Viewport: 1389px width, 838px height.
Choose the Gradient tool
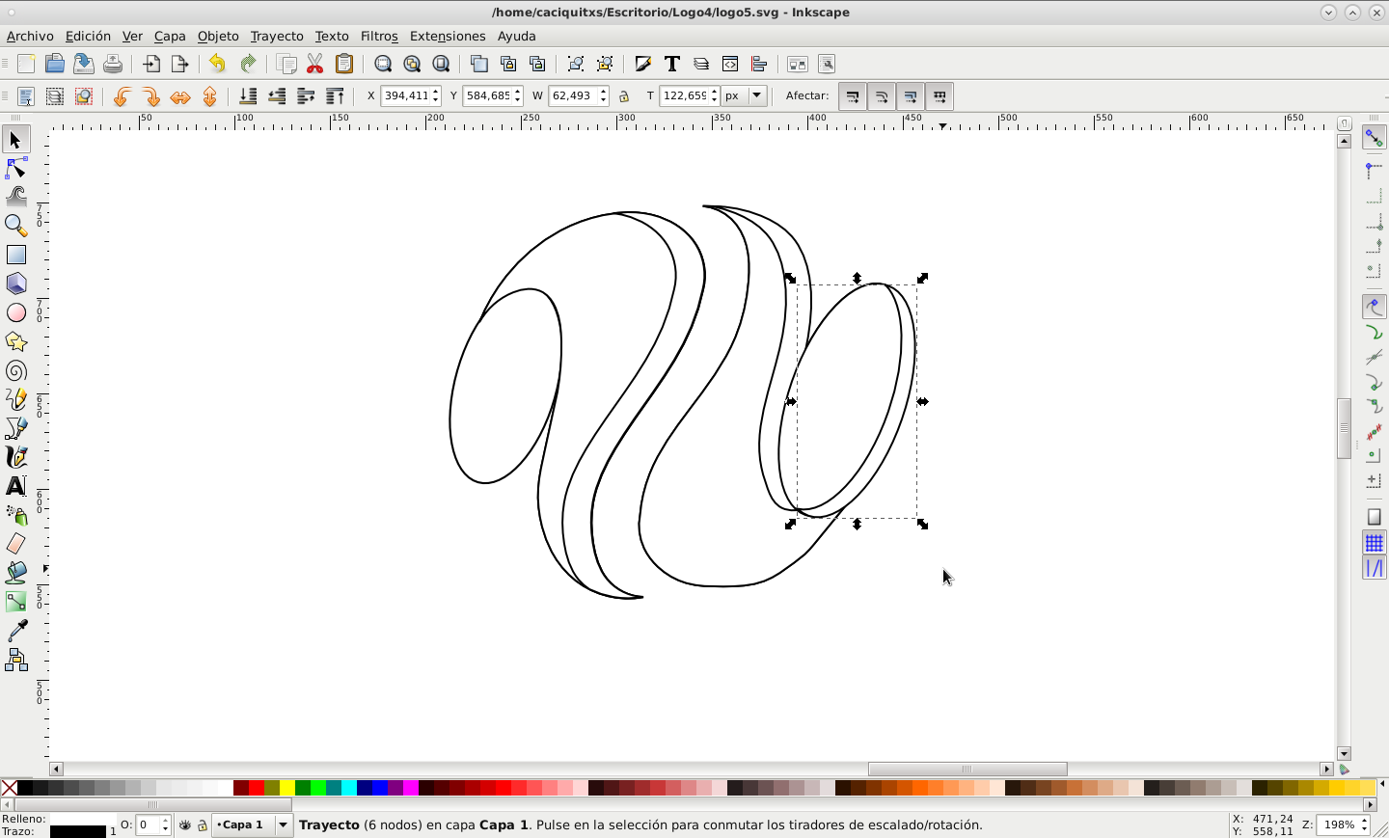tap(16, 602)
